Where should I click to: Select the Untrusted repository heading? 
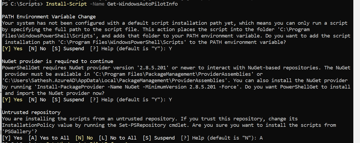point(31,112)
